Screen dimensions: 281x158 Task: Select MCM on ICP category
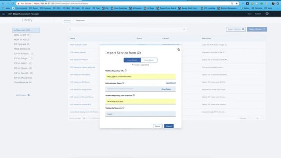pos(22,35)
